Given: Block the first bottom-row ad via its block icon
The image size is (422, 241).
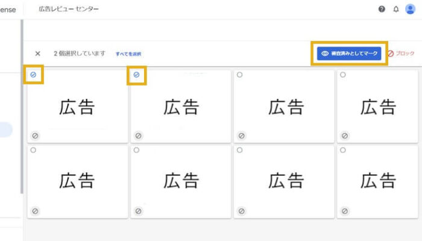Looking at the screenshot, I should 35,211.
